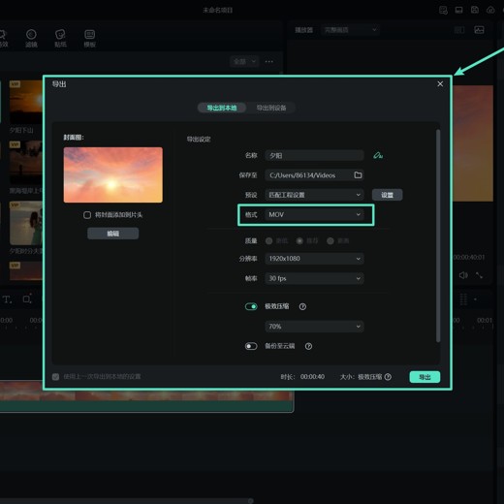Check the 将封面添加到片头 checkbox
Screen dimensions: 504x504
pos(87,215)
